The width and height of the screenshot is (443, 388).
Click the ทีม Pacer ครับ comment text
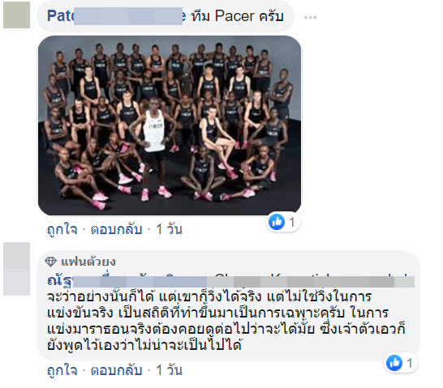point(237,15)
